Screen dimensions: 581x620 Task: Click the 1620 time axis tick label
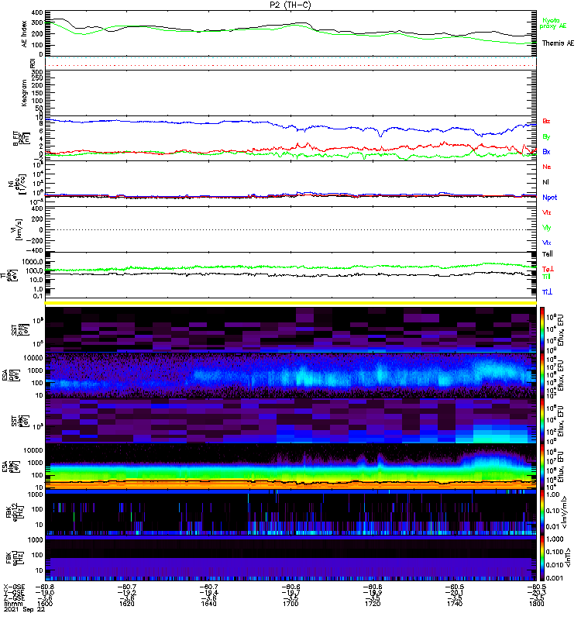[126, 604]
